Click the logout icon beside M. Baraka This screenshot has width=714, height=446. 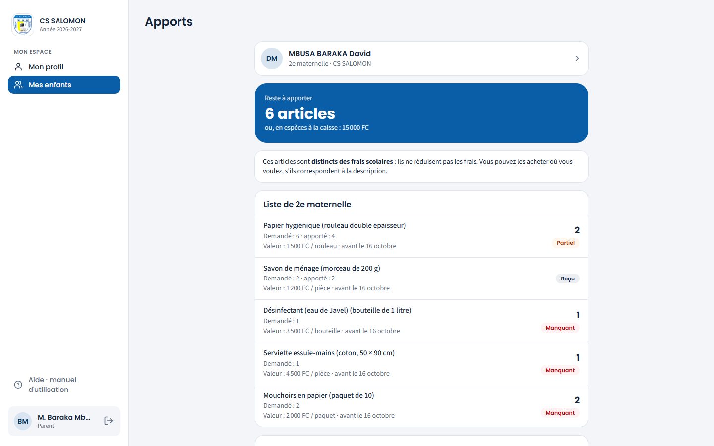(109, 421)
